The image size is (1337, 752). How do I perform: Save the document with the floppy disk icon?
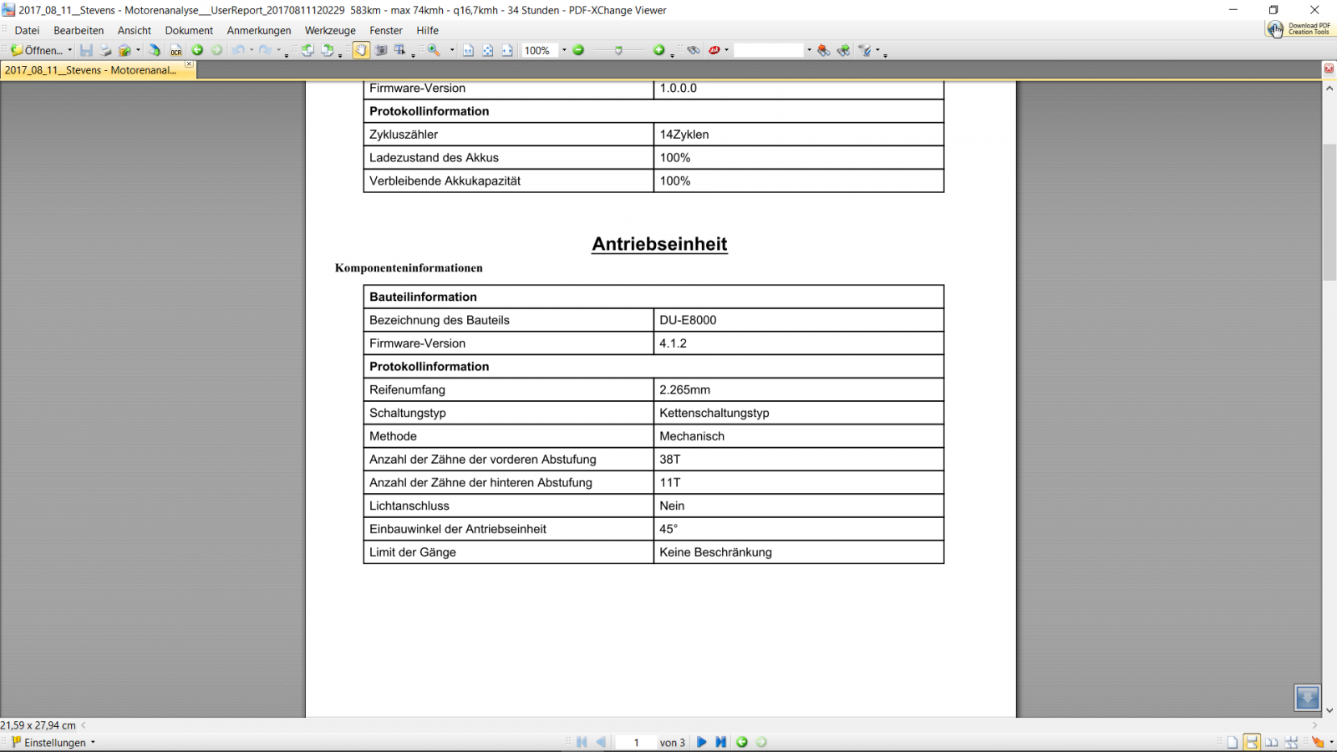click(86, 50)
